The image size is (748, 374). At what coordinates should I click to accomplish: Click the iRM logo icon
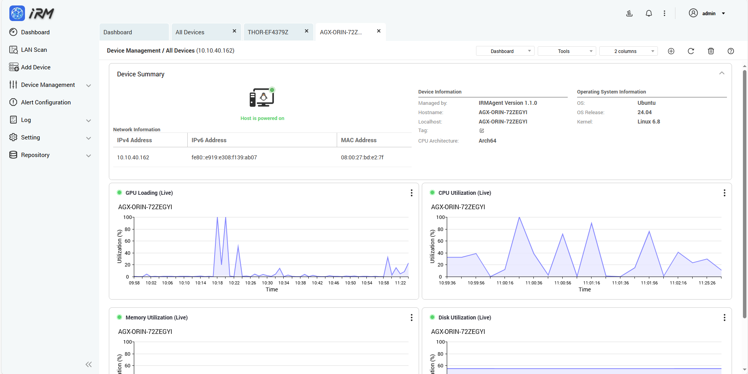pyautogui.click(x=17, y=13)
